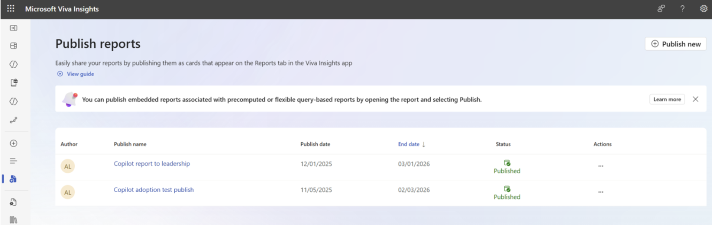Open the clipboard icon in the sidebar
The width and height of the screenshot is (712, 225).
14,83
